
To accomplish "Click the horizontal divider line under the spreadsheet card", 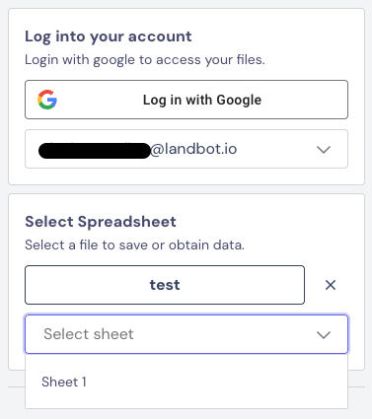I will click(356, 386).
